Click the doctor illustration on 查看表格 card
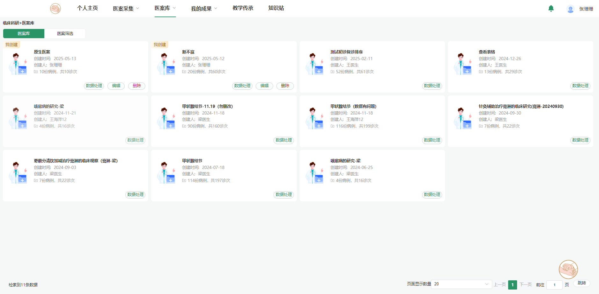Image resolution: width=599 pixels, height=294 pixels. tap(463, 64)
